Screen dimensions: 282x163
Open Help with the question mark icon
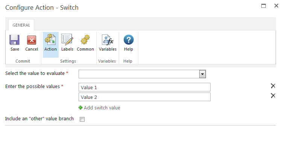point(129,40)
